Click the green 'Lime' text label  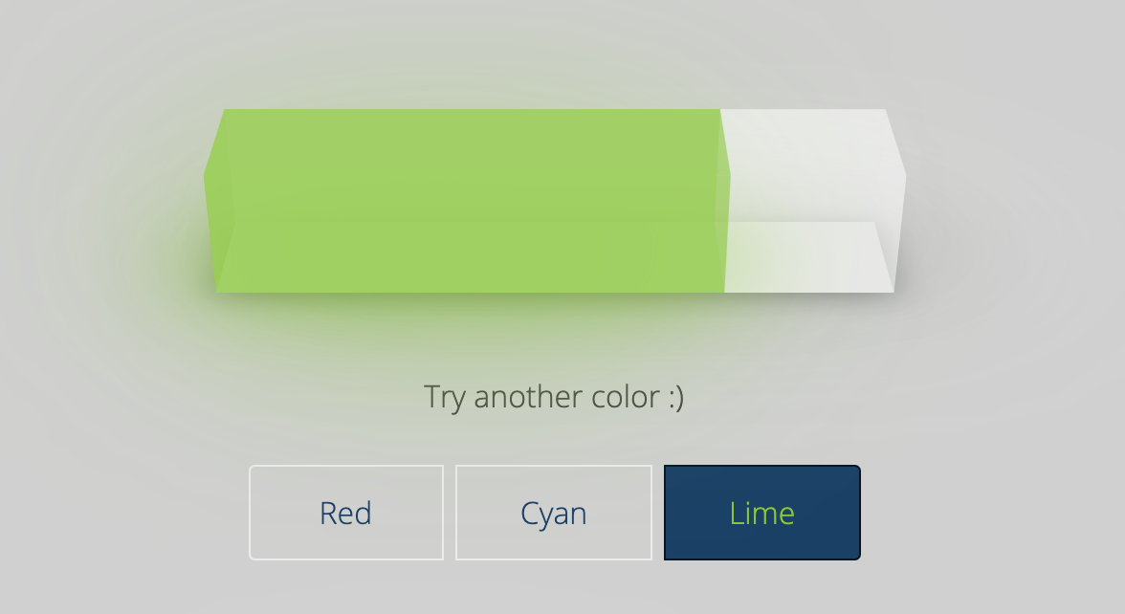761,513
